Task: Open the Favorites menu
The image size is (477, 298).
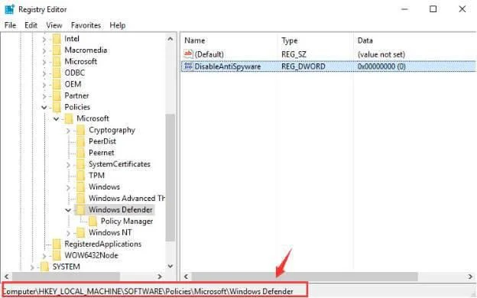Action: tap(86, 25)
